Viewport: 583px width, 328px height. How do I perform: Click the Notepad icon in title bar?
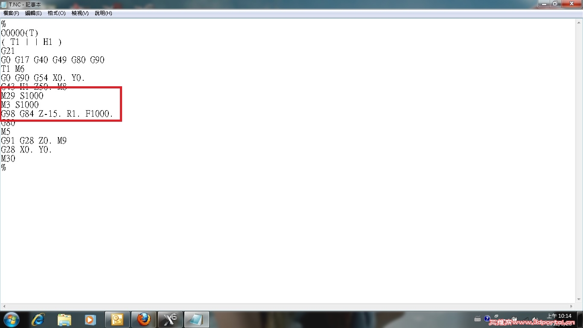pos(4,4)
